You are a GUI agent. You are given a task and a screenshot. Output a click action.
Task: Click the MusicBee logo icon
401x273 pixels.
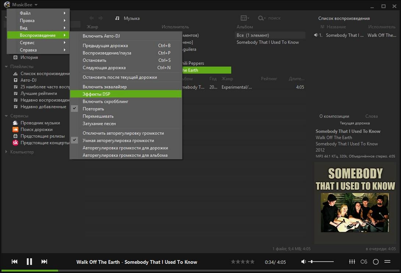point(7,4)
